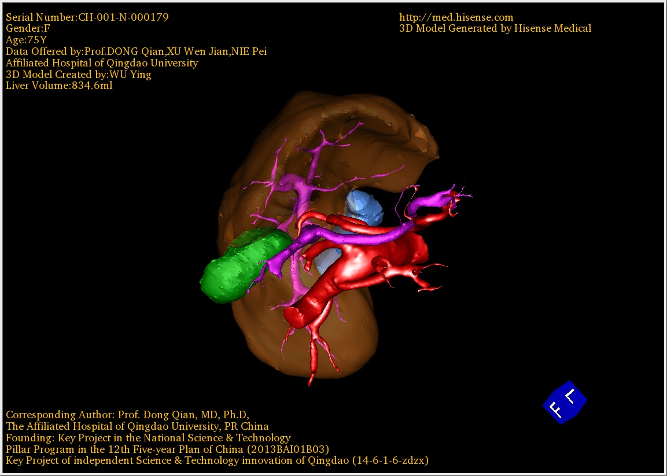667x476 pixels.
Task: Click 'Affiliated Hospital of Qingdao University' top line
Action: [102, 63]
